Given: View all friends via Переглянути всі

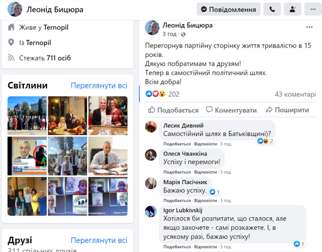Looking at the screenshot, I should point(99,240).
